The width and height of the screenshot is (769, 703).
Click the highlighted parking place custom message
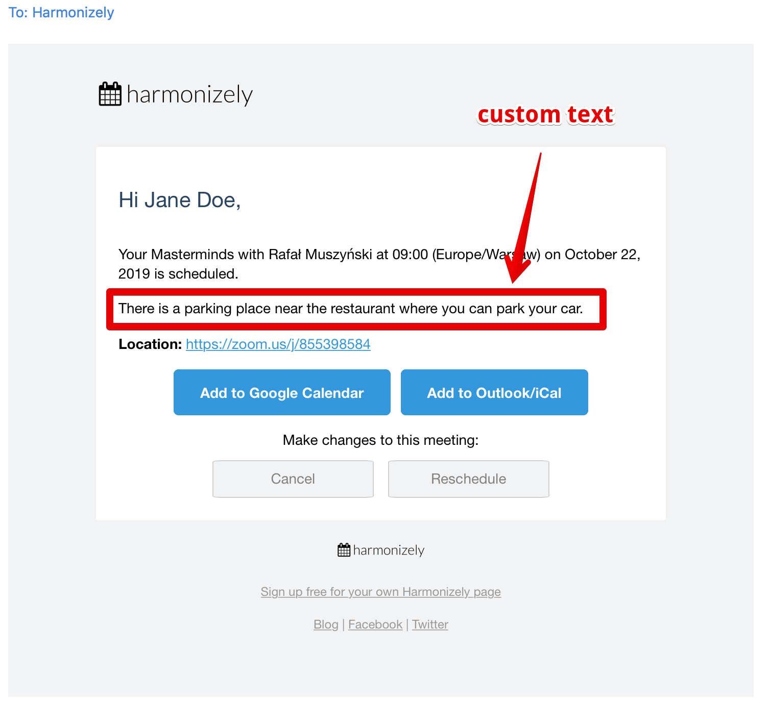pos(351,309)
